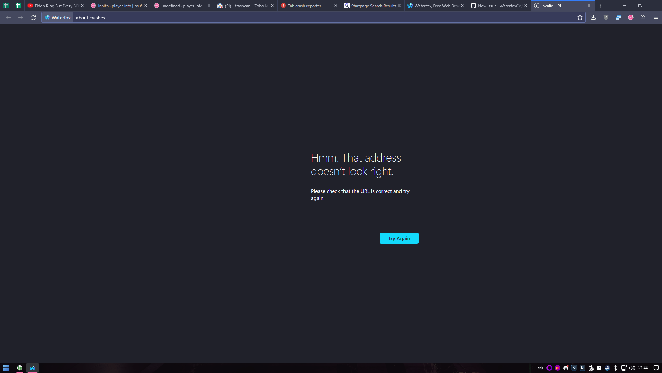Open the speaker volume control
This screenshot has height=373, width=662.
632,368
